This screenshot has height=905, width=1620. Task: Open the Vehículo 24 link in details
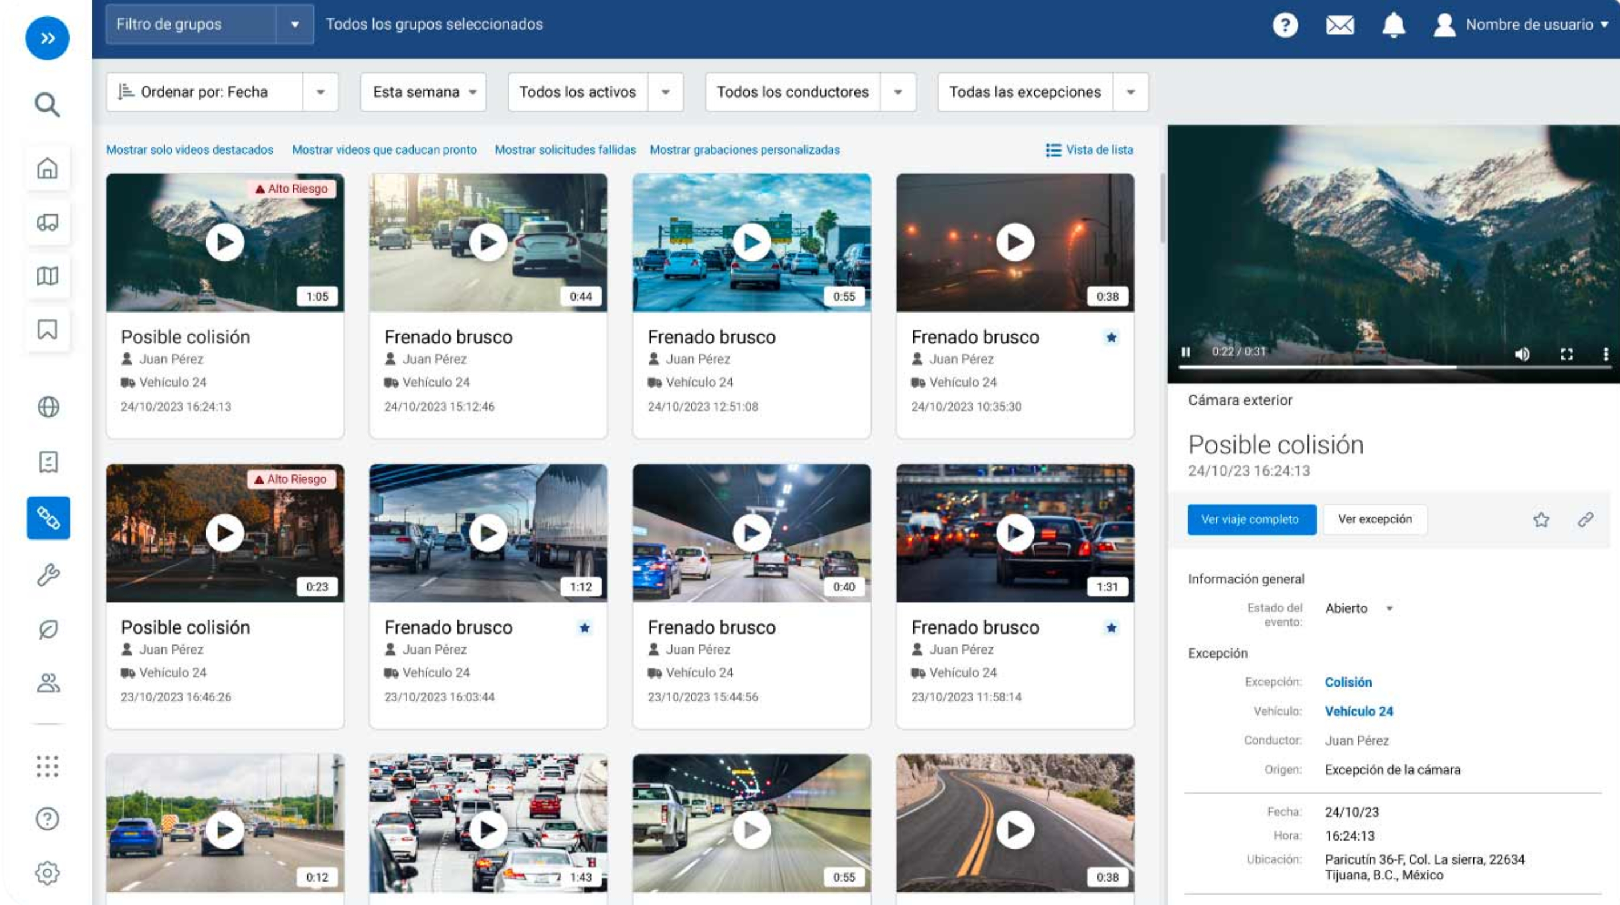click(1358, 711)
